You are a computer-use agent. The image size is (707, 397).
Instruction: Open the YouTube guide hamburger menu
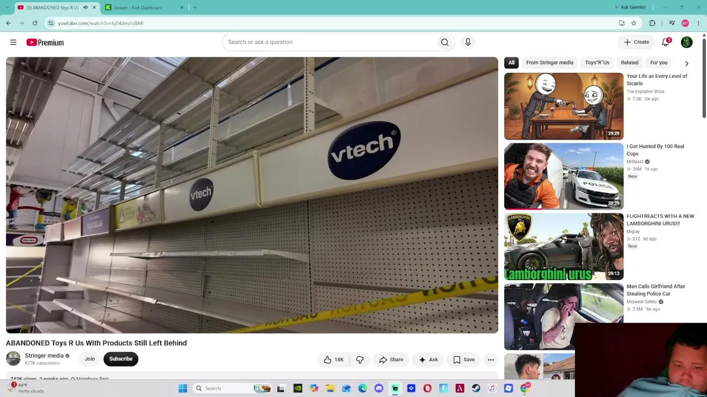coord(13,42)
